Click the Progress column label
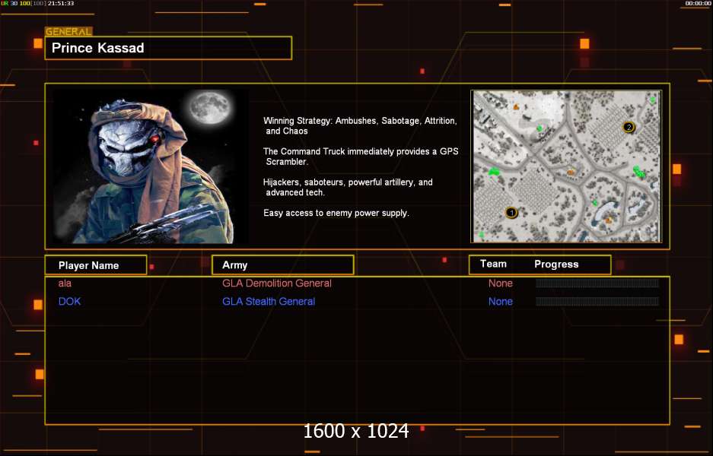 556,264
